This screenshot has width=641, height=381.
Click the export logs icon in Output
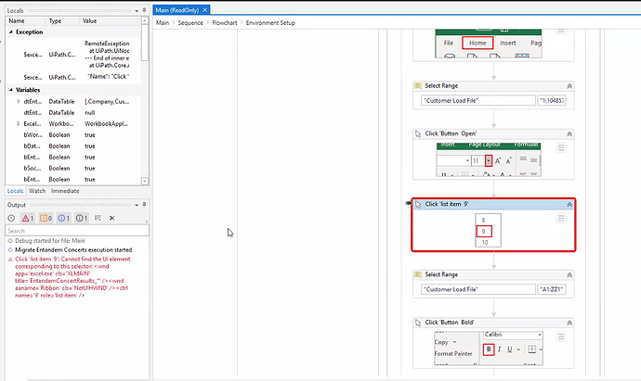click(98, 218)
